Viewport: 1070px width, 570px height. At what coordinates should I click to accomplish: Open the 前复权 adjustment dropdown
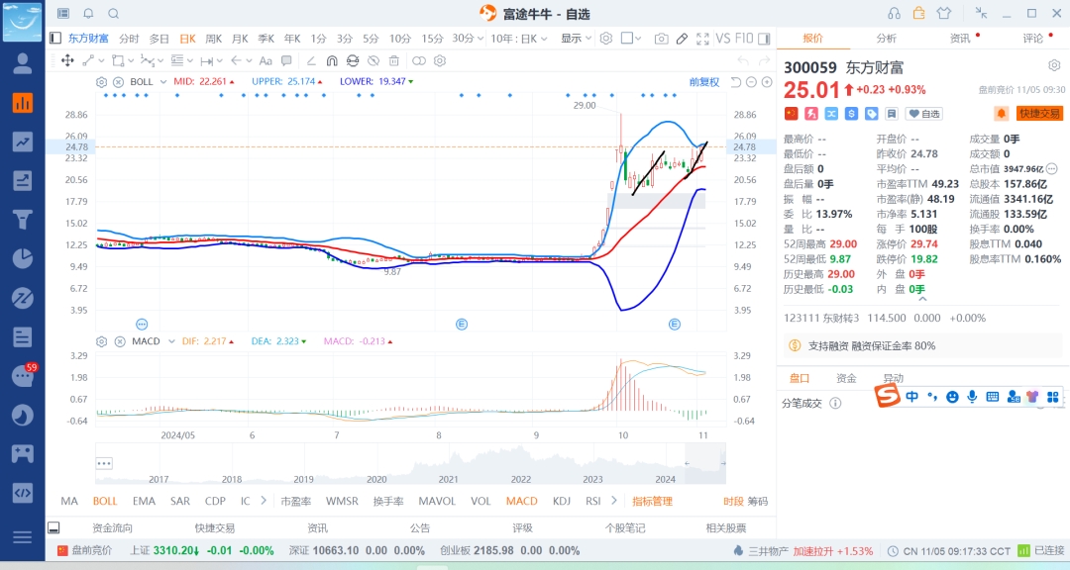click(704, 82)
